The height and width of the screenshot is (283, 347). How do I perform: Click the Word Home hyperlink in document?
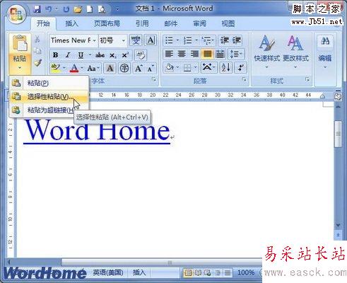click(97, 130)
